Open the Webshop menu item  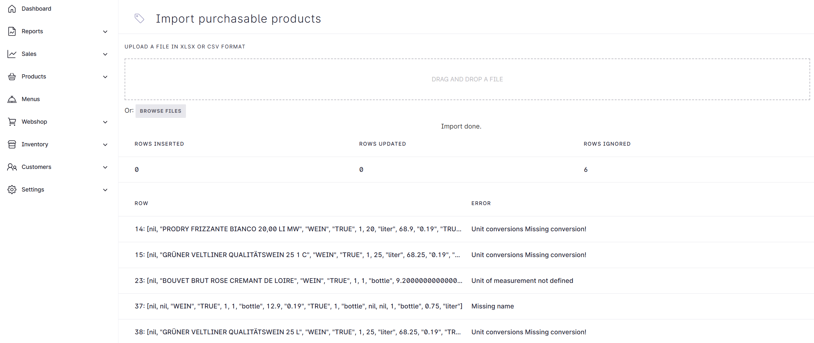pyautogui.click(x=34, y=122)
